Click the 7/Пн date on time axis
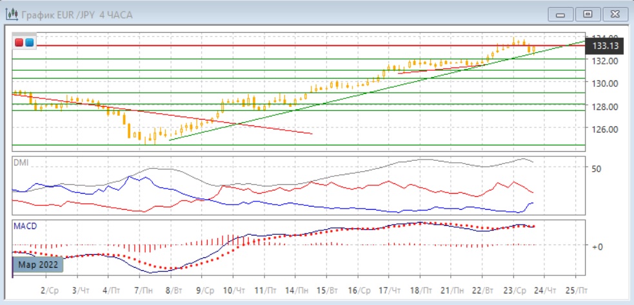 pos(139,291)
